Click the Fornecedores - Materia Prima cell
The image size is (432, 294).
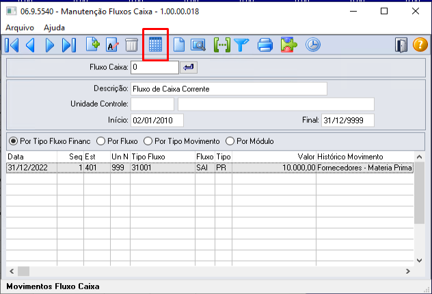(365, 168)
